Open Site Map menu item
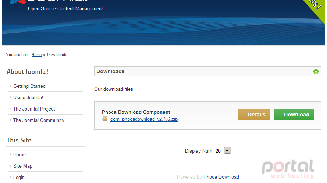 click(23, 166)
